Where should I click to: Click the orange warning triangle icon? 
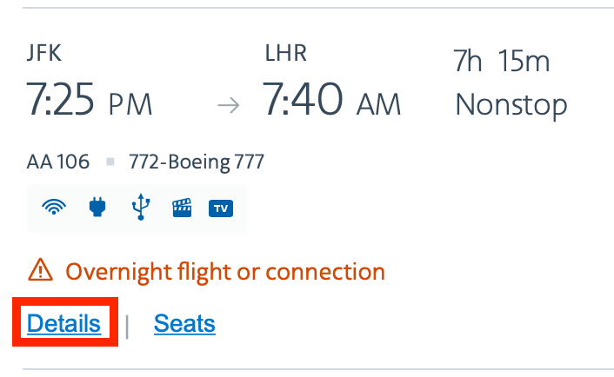click(x=40, y=271)
